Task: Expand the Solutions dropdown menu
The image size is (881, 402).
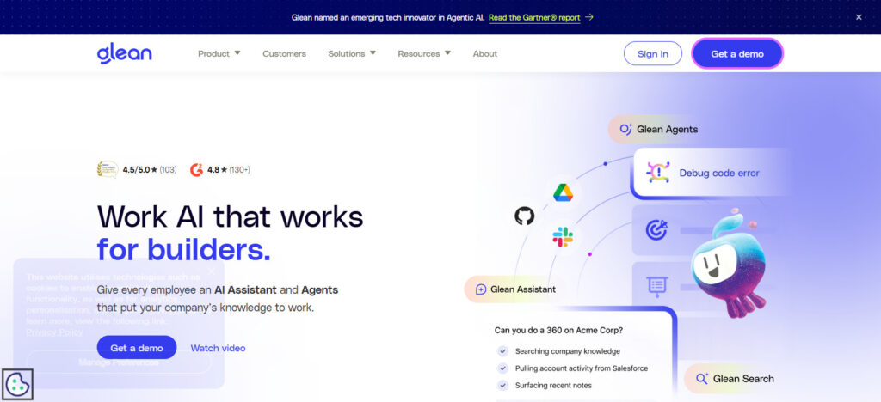Action: coord(352,54)
